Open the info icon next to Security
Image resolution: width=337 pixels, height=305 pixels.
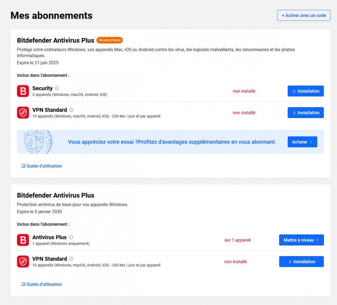[57, 88]
